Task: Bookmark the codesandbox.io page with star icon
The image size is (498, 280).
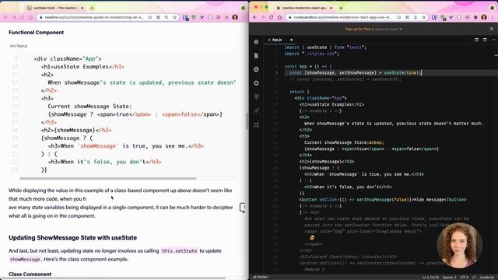Action: tap(423, 17)
